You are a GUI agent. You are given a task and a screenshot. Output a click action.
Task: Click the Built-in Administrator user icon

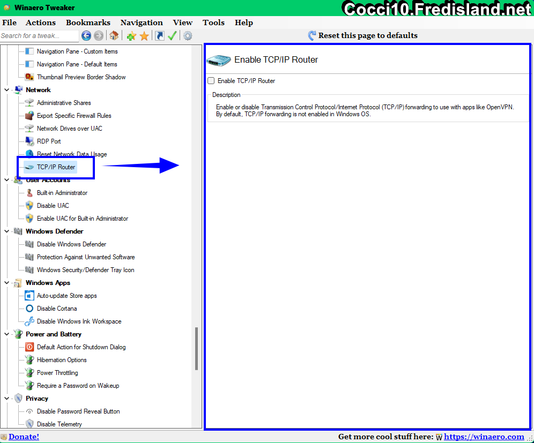29,193
